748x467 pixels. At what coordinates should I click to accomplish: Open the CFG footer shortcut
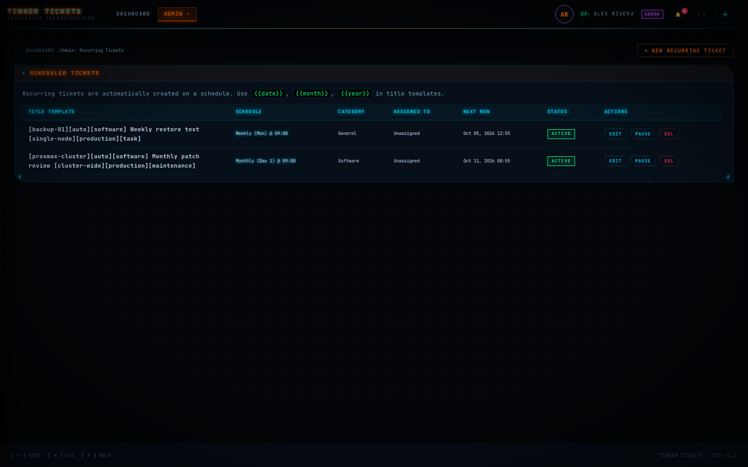61,456
